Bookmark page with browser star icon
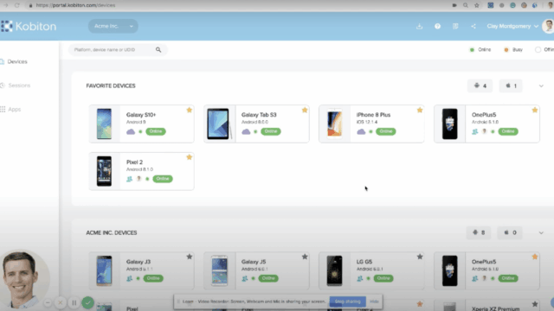 click(x=477, y=5)
